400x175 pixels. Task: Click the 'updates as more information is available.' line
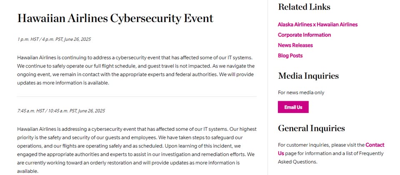[x=63, y=83]
